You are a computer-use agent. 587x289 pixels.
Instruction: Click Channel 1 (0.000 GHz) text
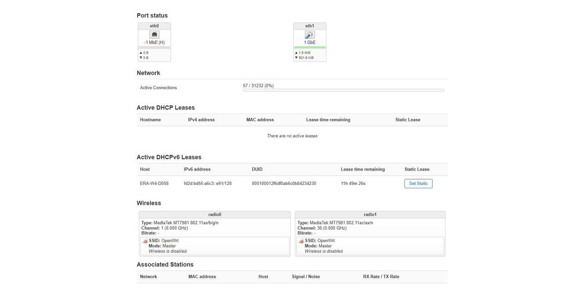coord(165,228)
